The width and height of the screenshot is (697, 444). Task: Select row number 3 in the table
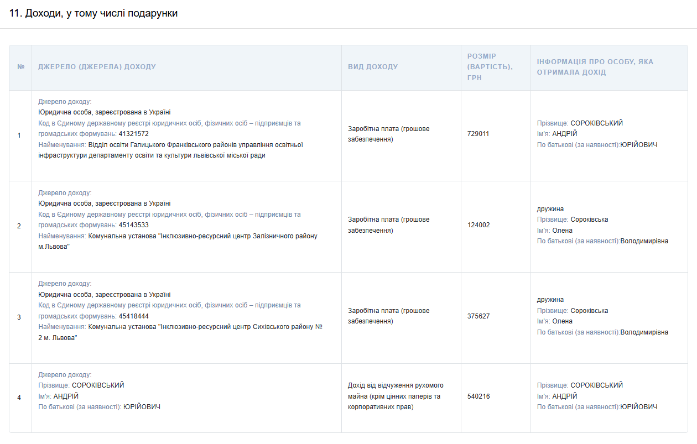point(19,317)
